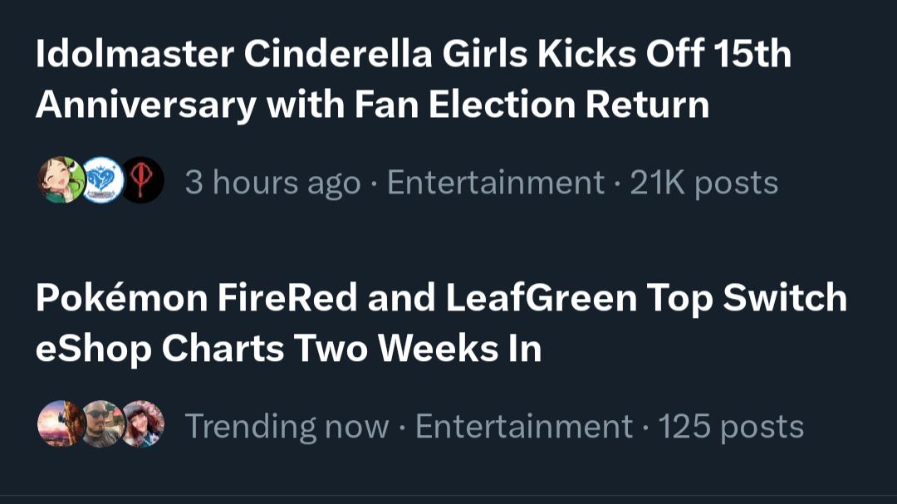Open the blue heart crest avatar
This screenshot has width=897, height=504.
tap(101, 180)
